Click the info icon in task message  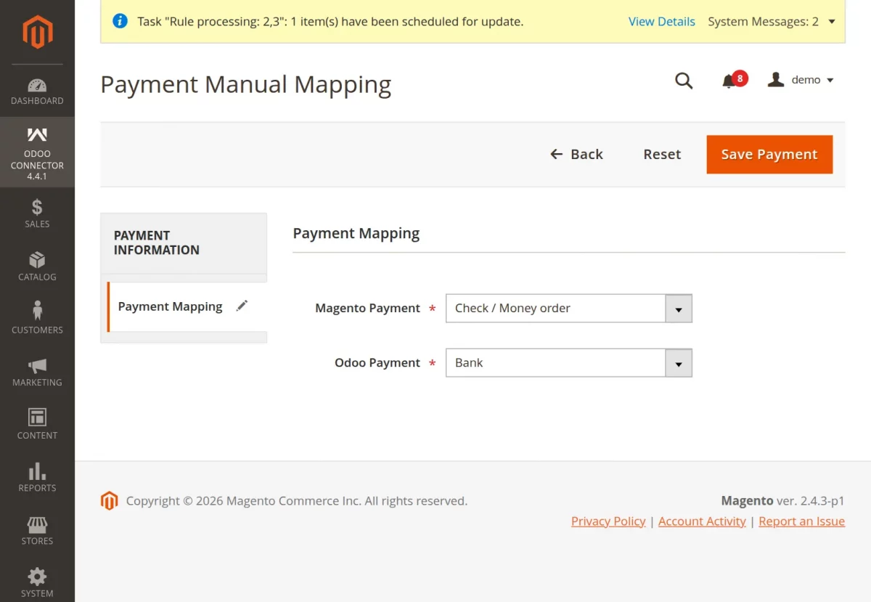tap(120, 21)
